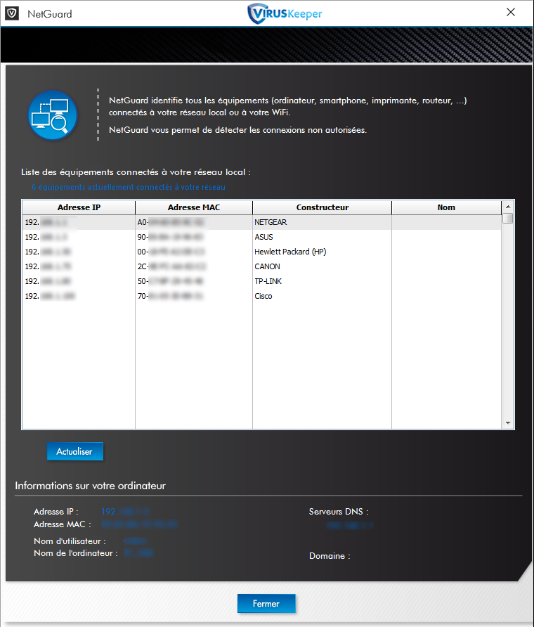534x627 pixels.
Task: Close the NetGuard window
Action: 511,13
